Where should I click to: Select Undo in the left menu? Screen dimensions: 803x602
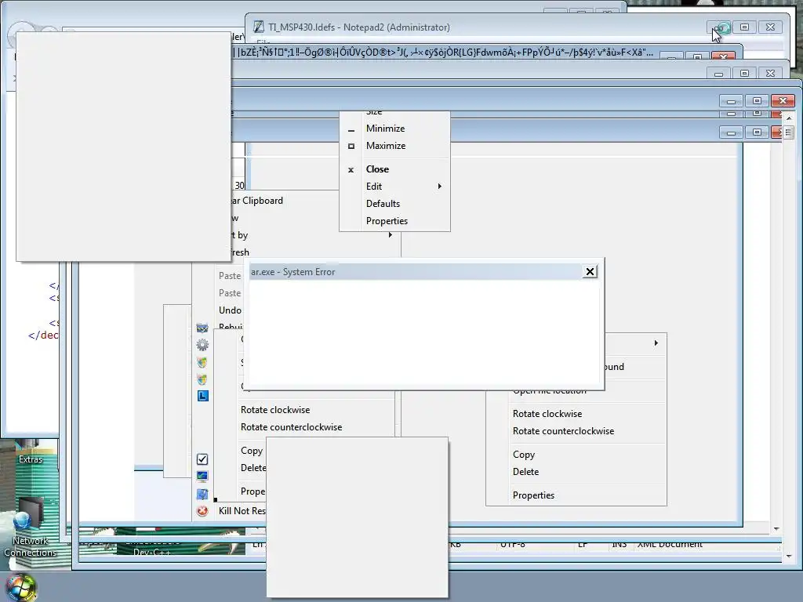pyautogui.click(x=230, y=310)
